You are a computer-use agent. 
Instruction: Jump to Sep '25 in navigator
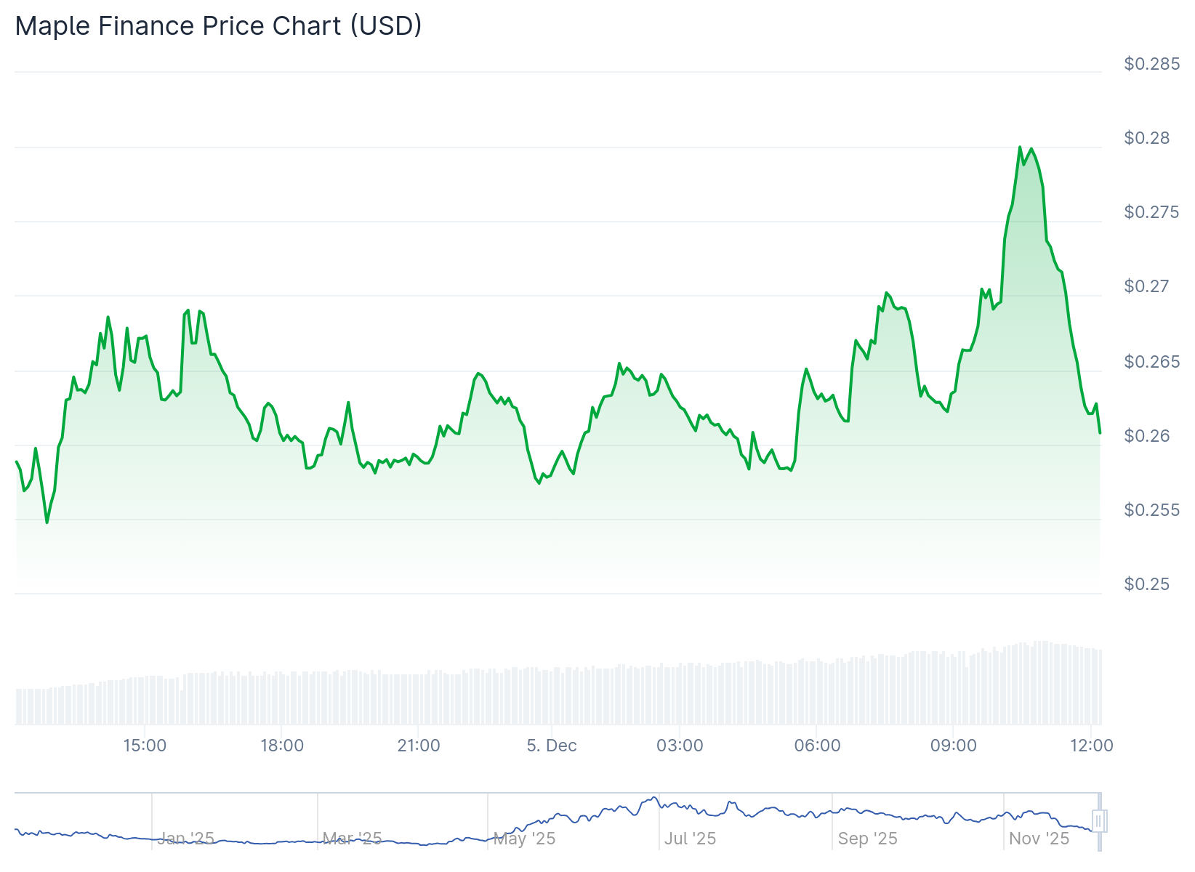pos(867,839)
